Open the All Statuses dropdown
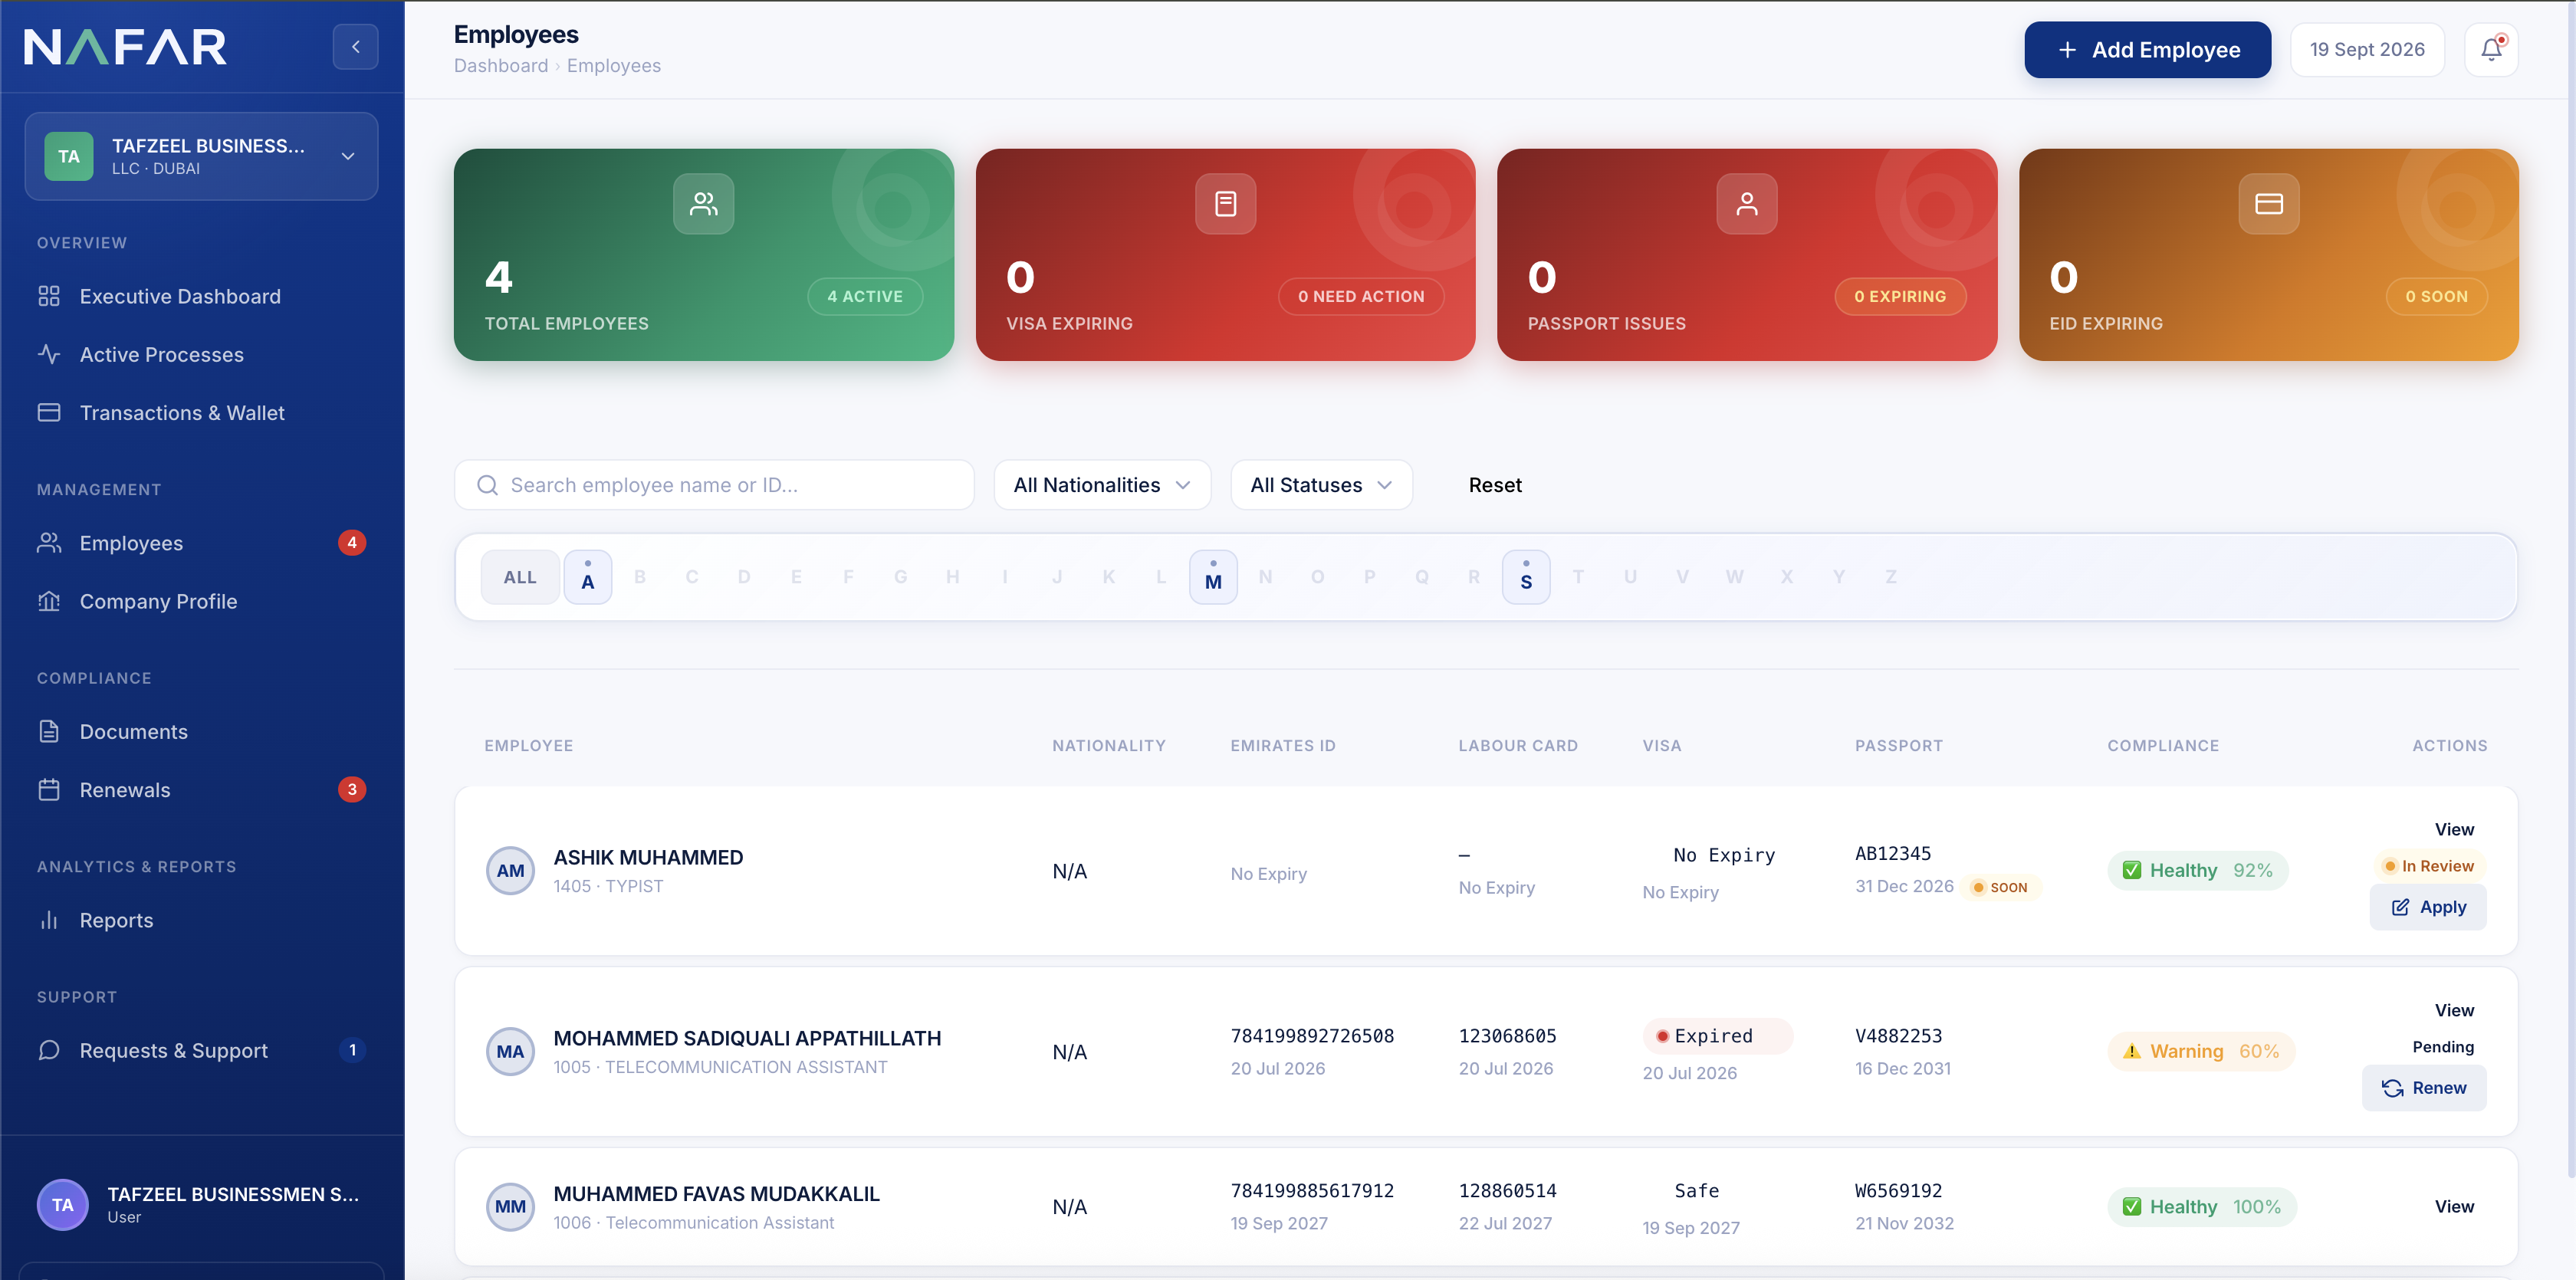2576x1280 pixels. (1321, 485)
